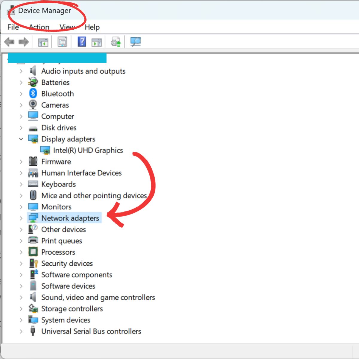
Task: Click the Update device driver toolbar icon
Action: pyautogui.click(x=116, y=42)
